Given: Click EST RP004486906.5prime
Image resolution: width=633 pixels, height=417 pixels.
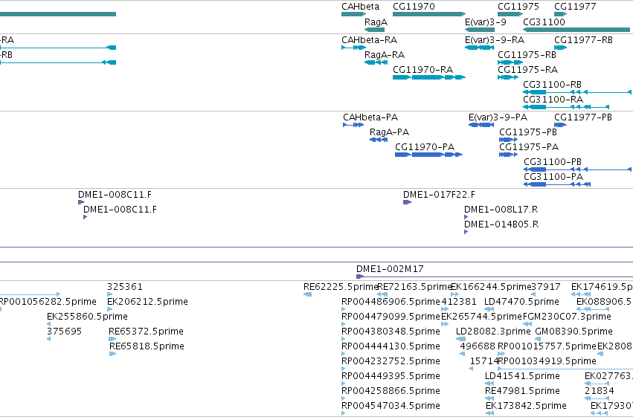Looking at the screenshot, I should click(x=344, y=309).
